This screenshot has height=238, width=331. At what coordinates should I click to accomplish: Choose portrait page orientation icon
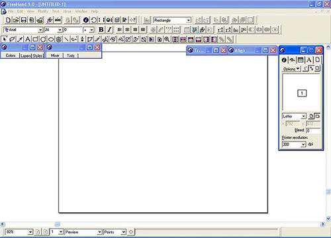311,116
